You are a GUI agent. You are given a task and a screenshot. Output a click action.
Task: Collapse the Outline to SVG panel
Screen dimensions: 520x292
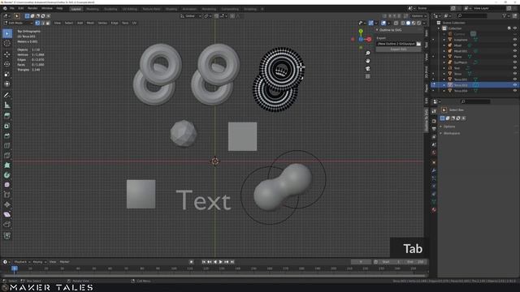(377, 30)
